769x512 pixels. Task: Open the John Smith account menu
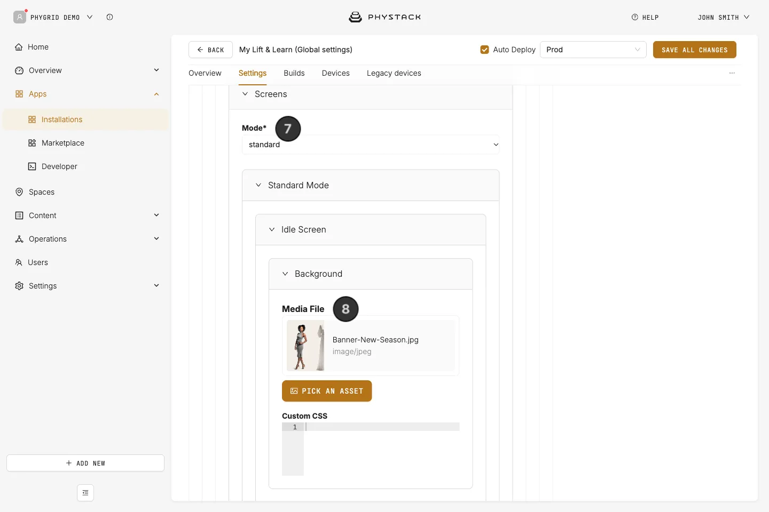coord(724,17)
